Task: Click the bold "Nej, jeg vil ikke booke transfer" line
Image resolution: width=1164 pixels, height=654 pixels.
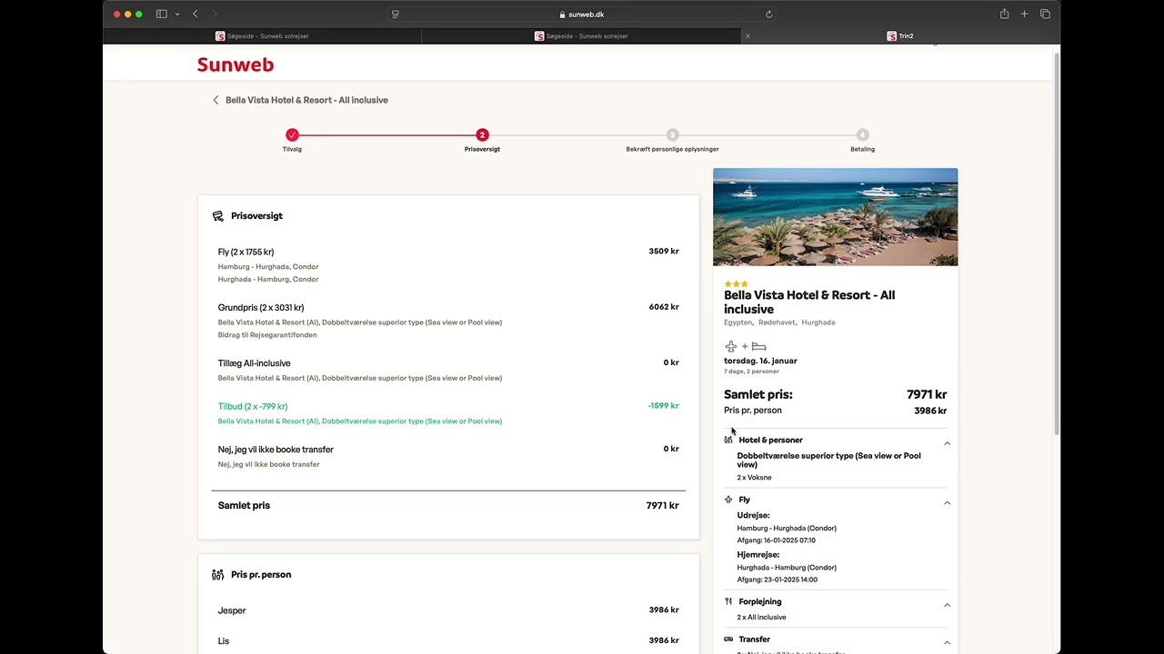Action: [x=276, y=450]
